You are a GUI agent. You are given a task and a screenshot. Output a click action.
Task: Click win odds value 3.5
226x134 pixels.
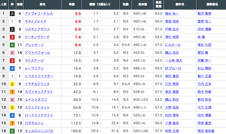click(78, 14)
